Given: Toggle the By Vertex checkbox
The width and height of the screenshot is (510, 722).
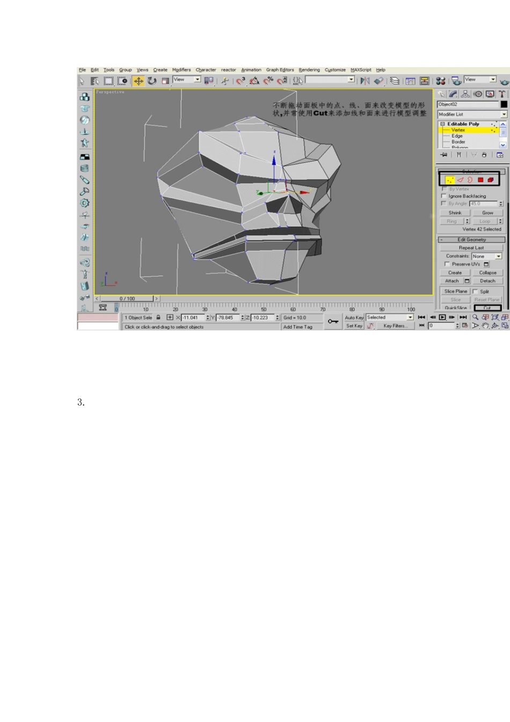Looking at the screenshot, I should coord(444,189).
